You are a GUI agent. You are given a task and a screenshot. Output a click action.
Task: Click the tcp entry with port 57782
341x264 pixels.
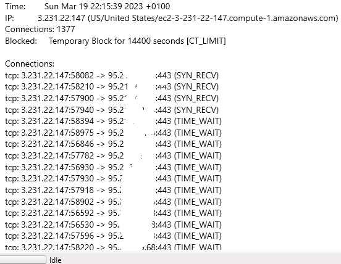[x=113, y=155]
